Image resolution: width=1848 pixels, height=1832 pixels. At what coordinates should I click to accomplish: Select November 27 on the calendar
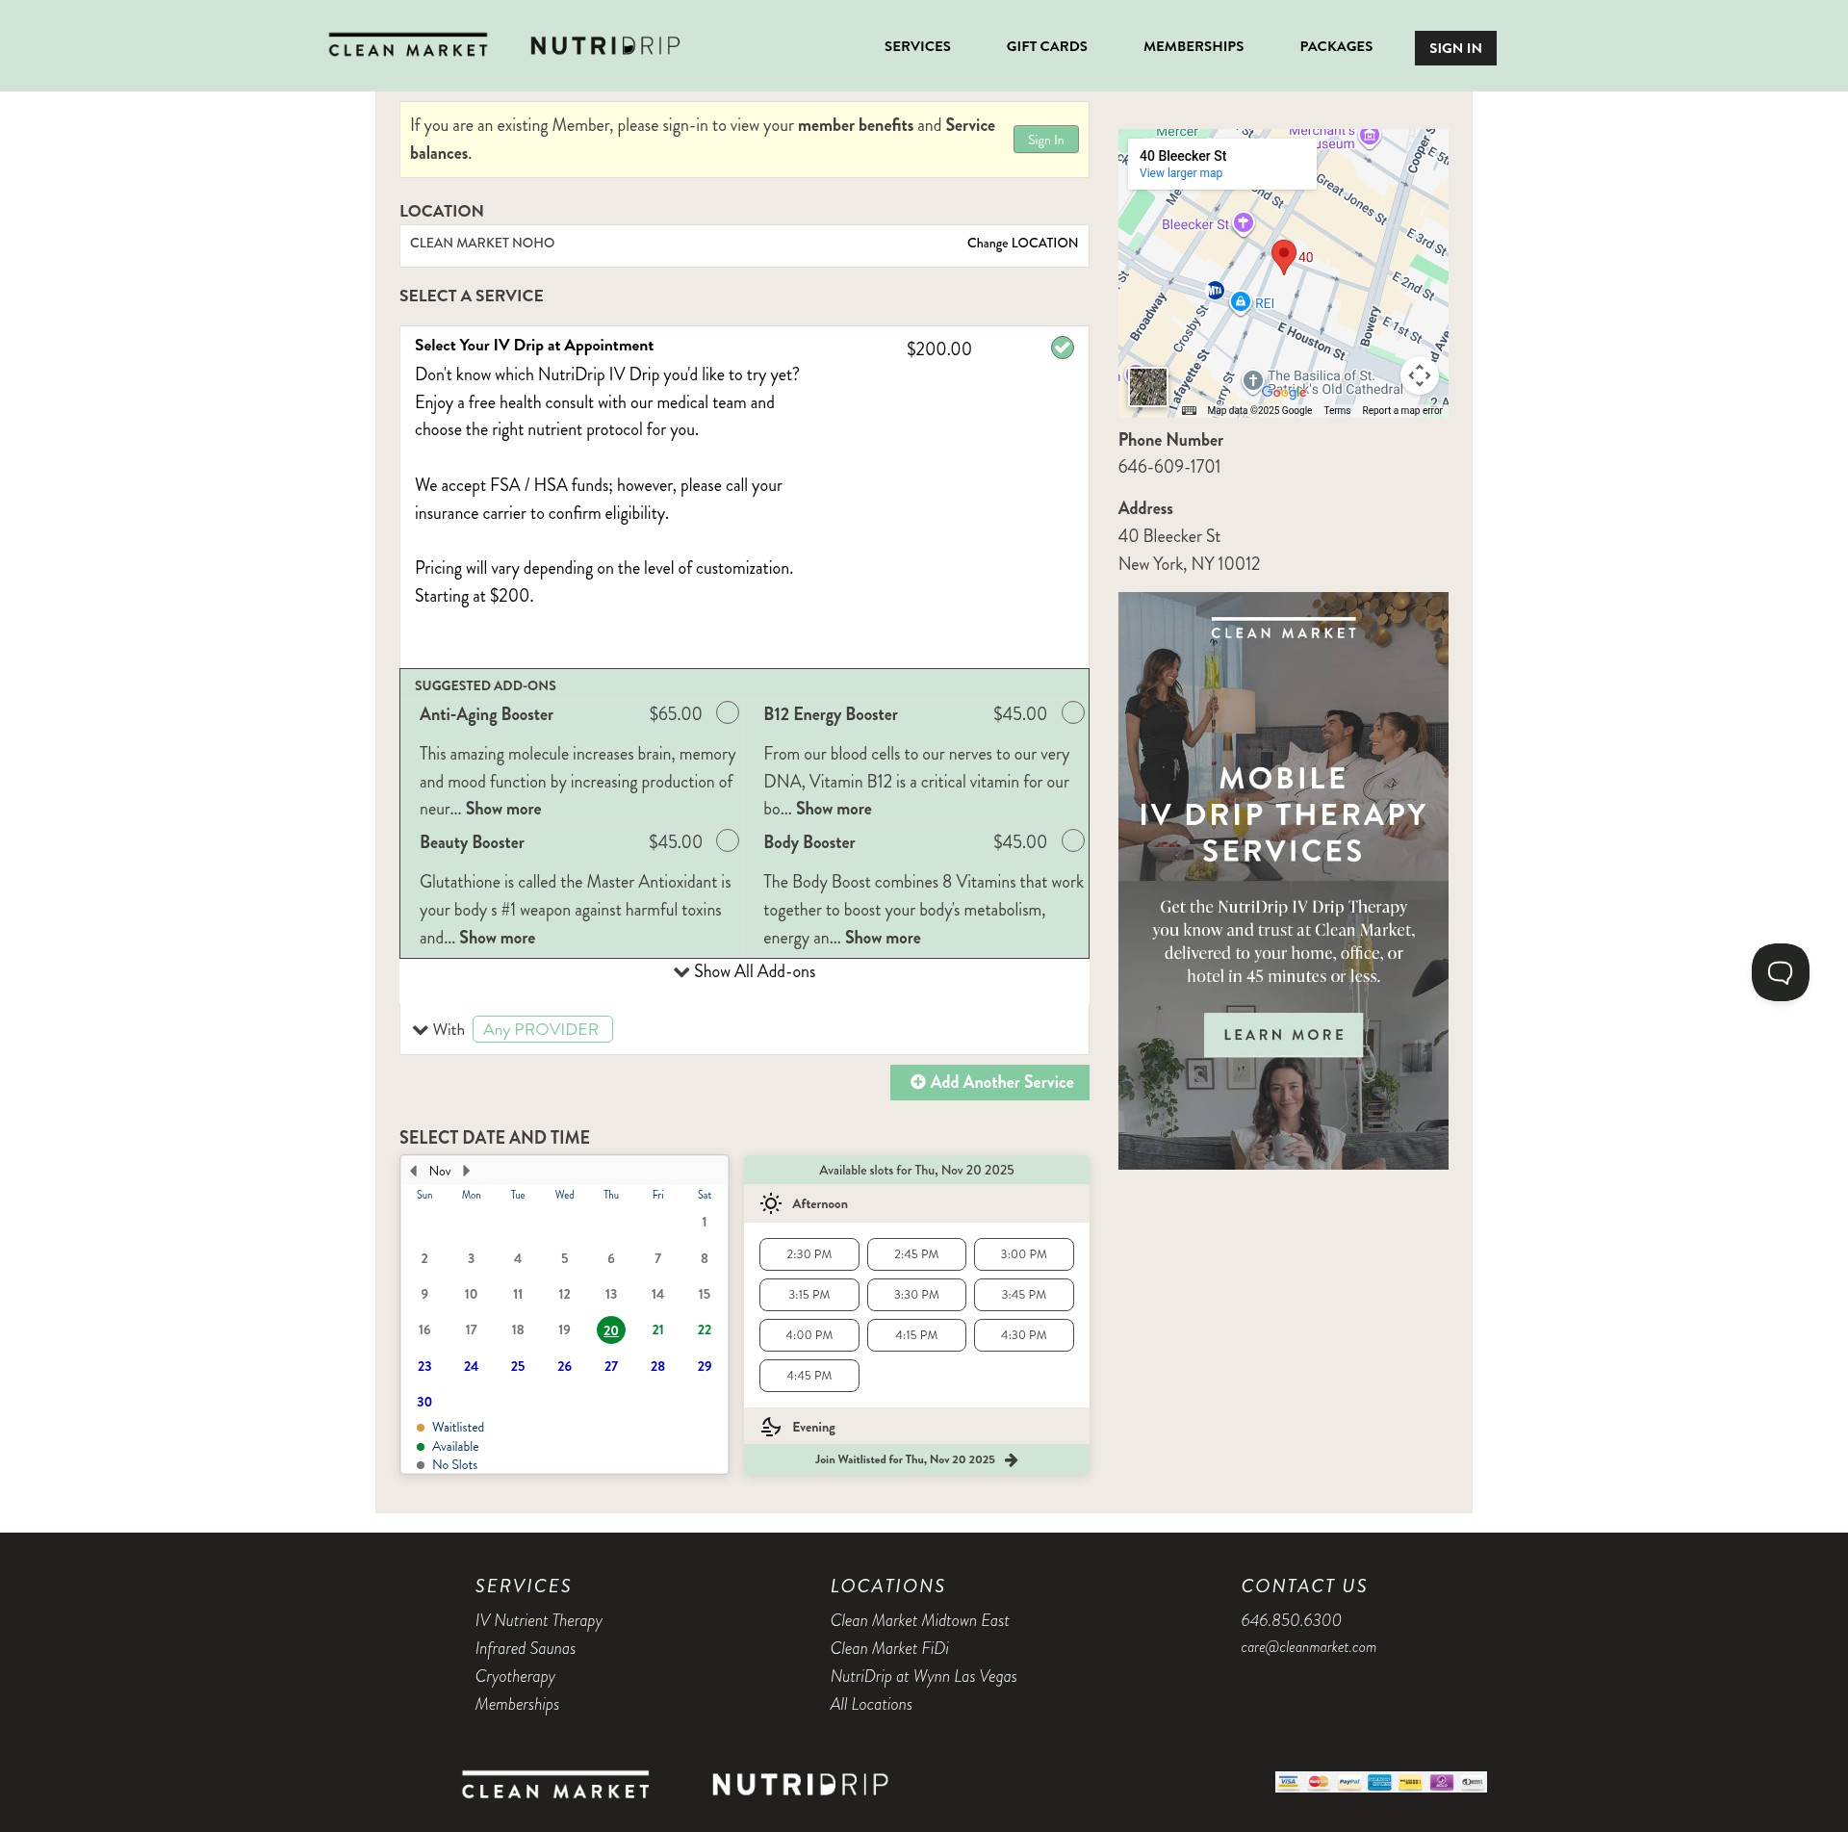tap(611, 1367)
